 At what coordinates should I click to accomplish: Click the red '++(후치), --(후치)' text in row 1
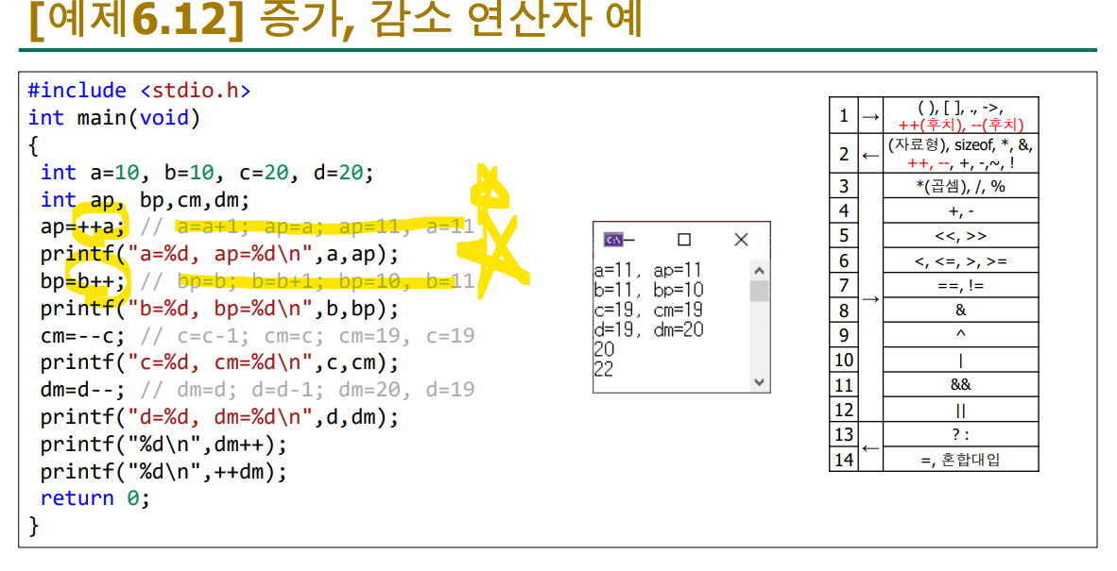tap(960, 125)
